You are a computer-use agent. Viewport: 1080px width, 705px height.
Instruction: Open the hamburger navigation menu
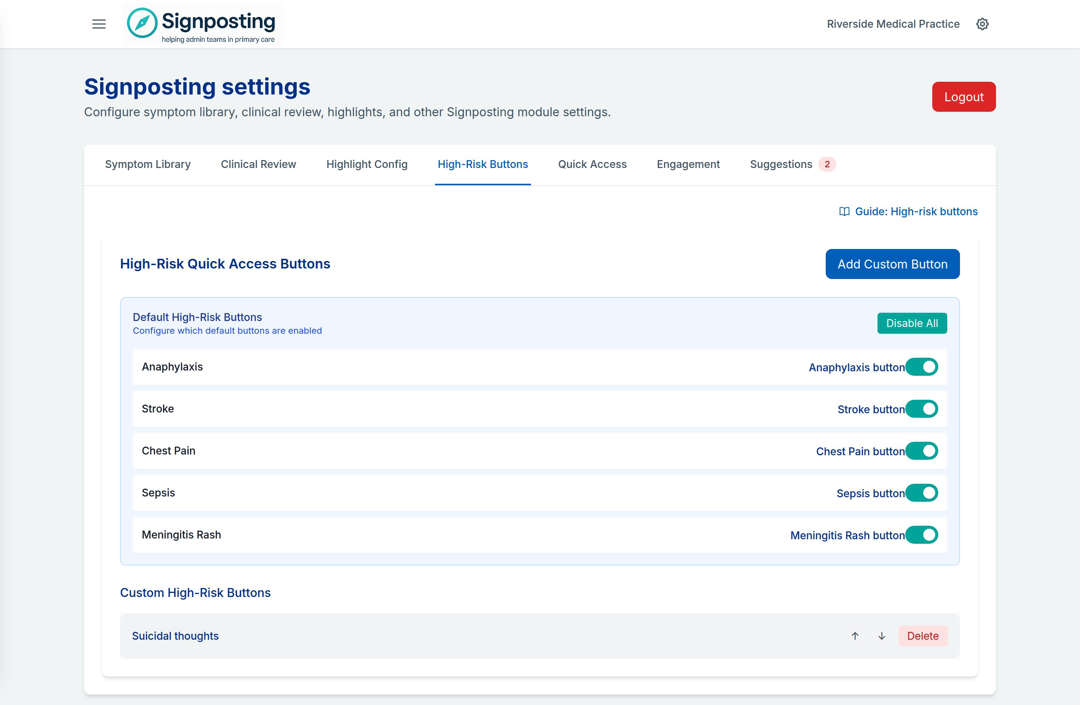(x=99, y=24)
